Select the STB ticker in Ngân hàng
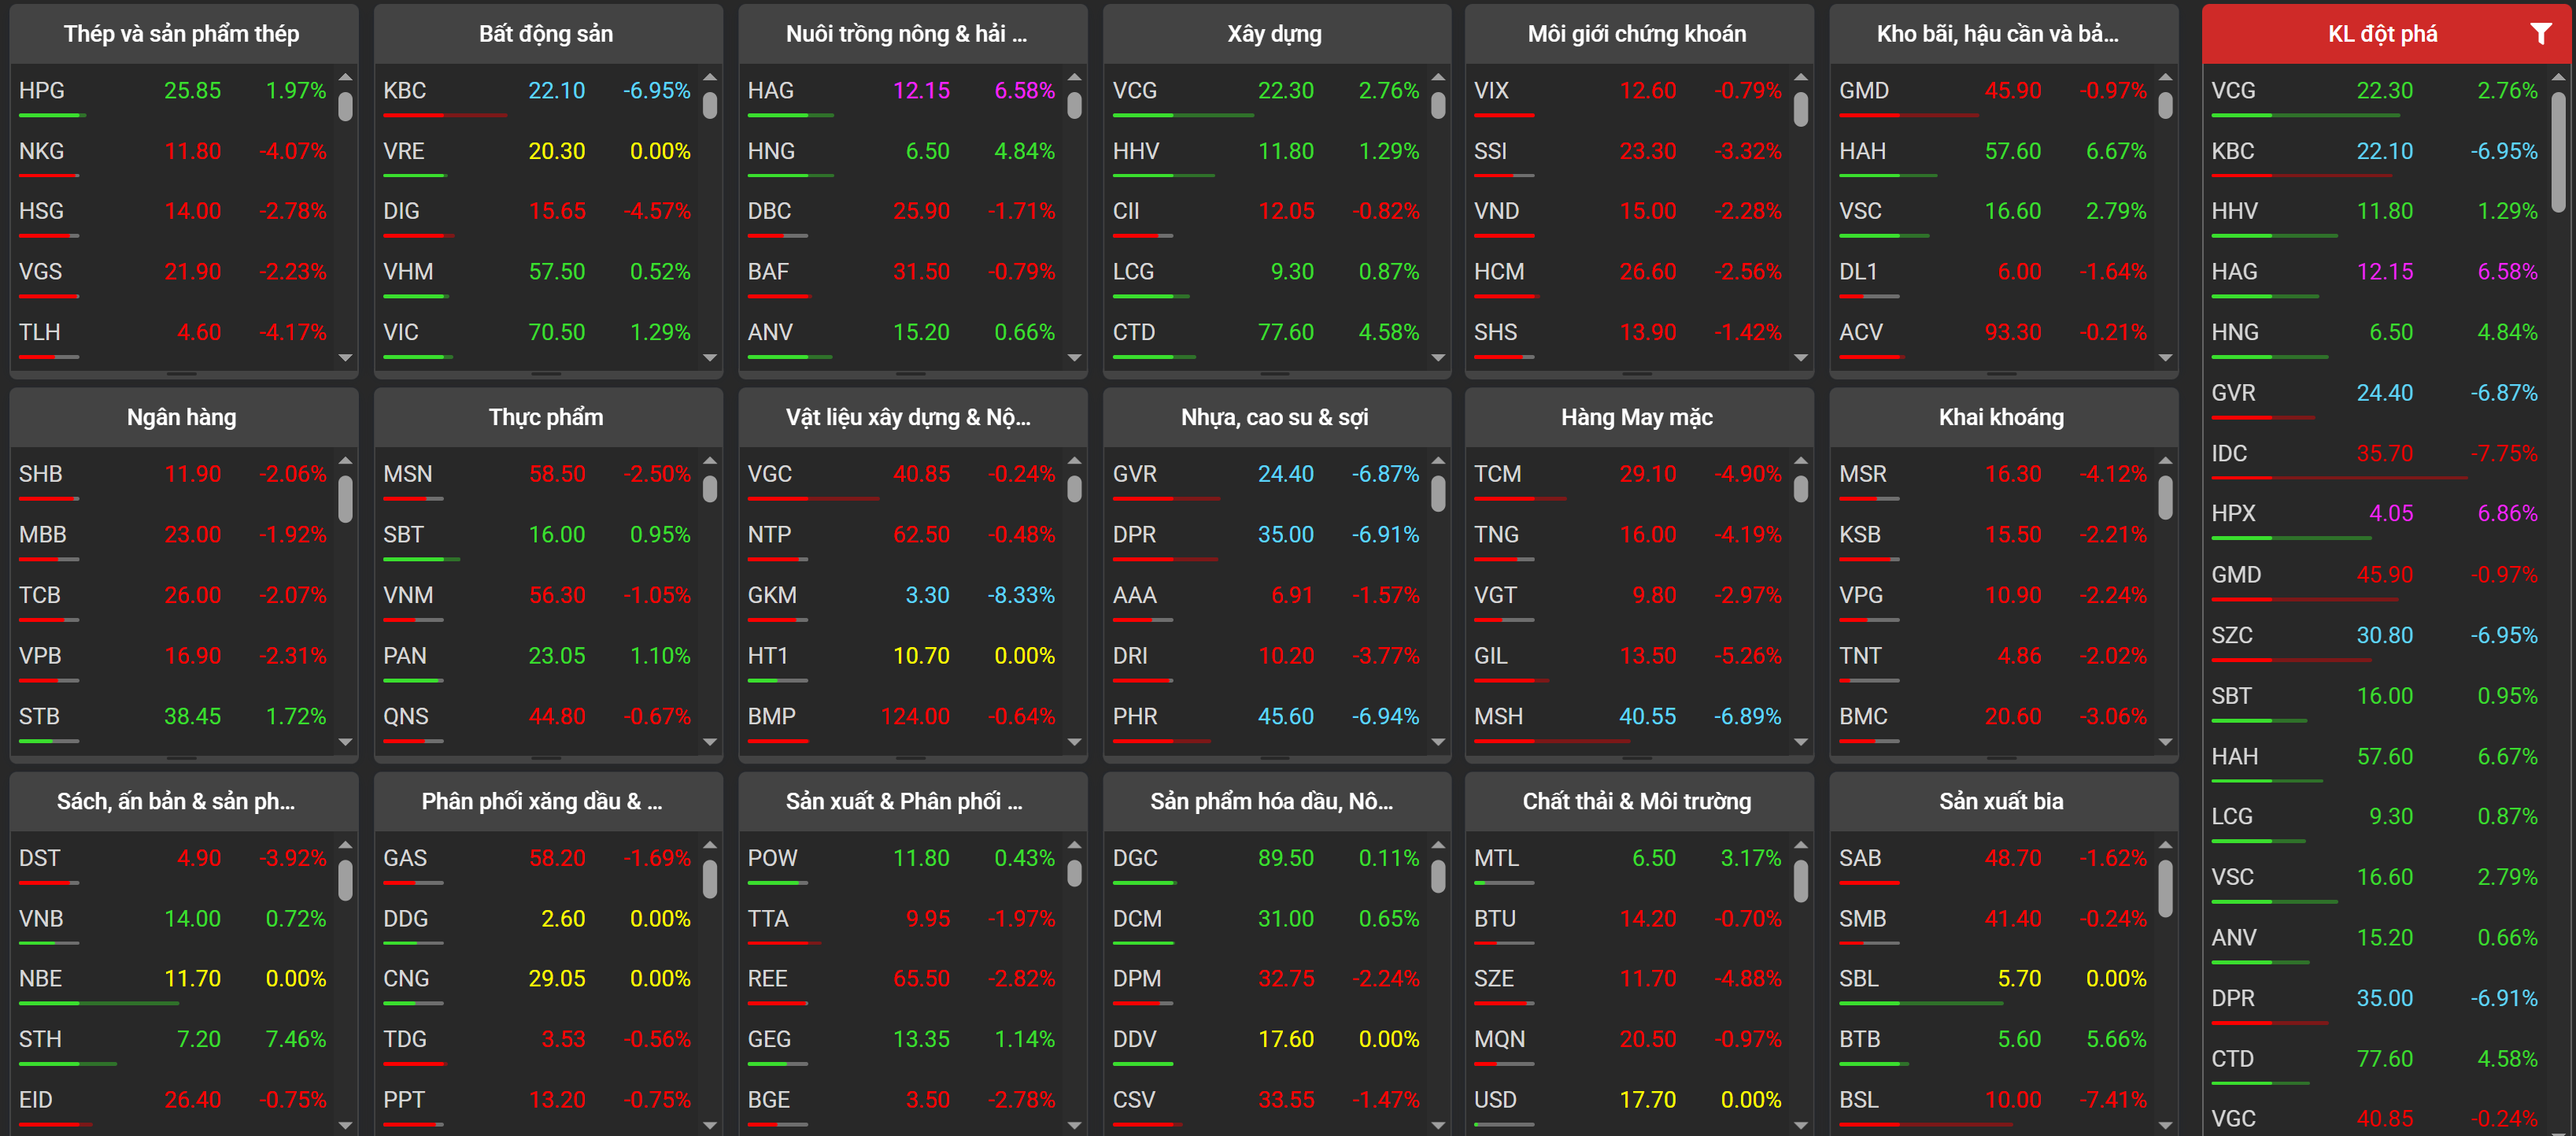This screenshot has width=2576, height=1136. [39, 717]
